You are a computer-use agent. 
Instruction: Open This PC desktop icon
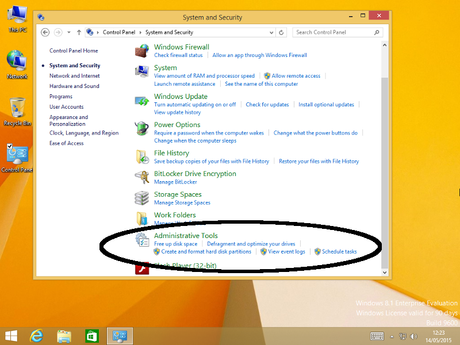pyautogui.click(x=17, y=18)
